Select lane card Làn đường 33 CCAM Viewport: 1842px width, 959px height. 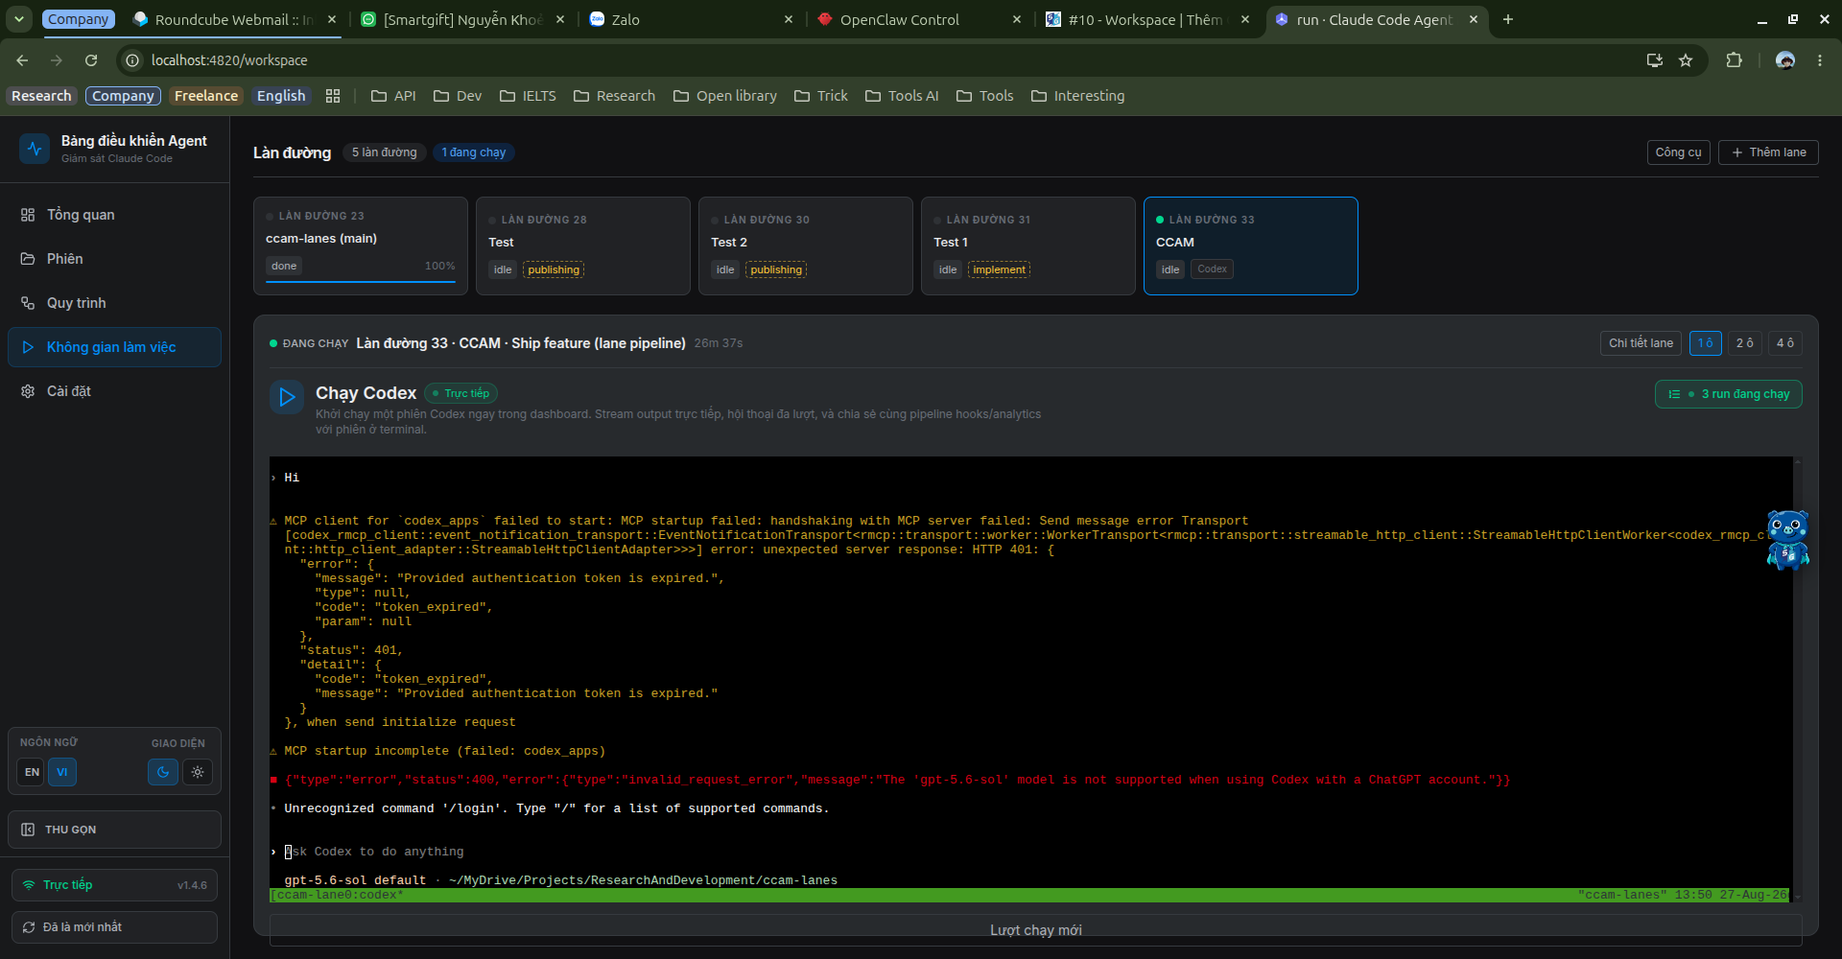coord(1251,246)
